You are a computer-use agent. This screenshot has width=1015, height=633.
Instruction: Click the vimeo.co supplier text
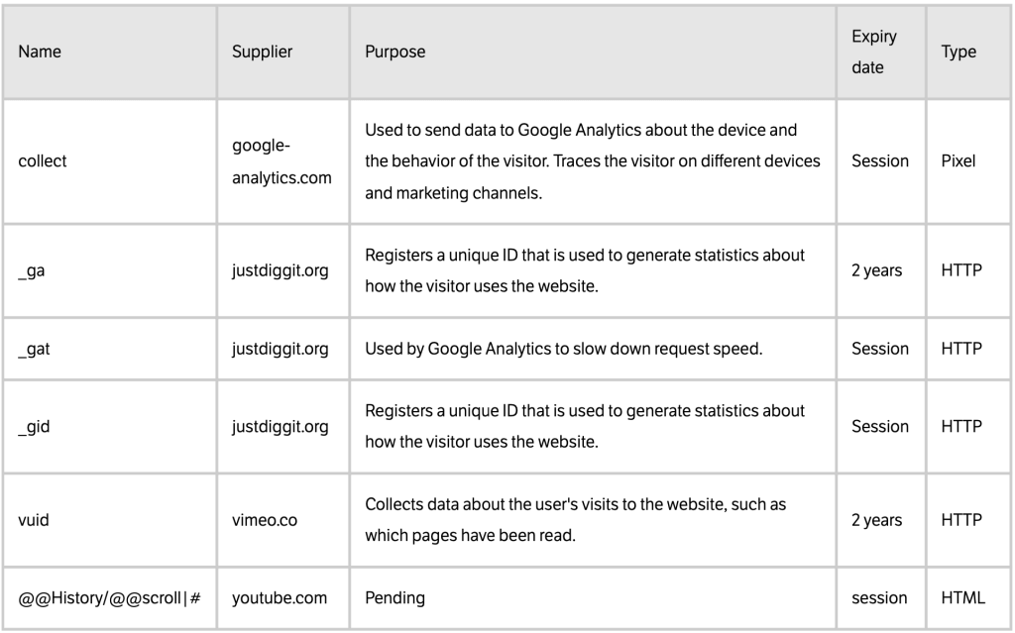point(264,520)
